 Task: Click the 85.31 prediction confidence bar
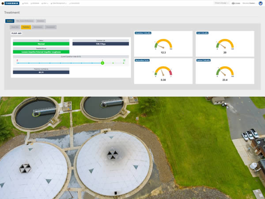pyautogui.click(x=41, y=72)
